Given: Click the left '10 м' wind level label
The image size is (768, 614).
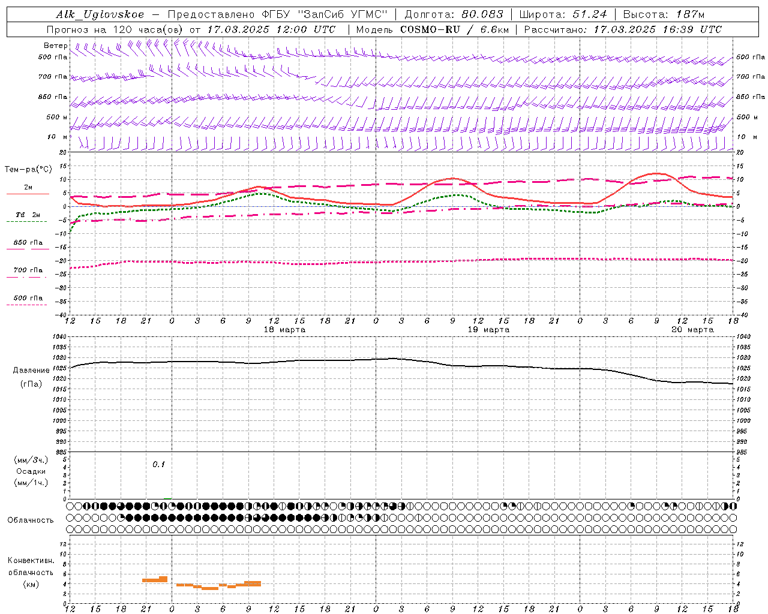Looking at the screenshot, I should click(57, 137).
